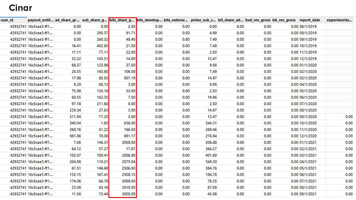Select the bits_extensi column header
Screen dimensions: 356x200
(177, 20)
